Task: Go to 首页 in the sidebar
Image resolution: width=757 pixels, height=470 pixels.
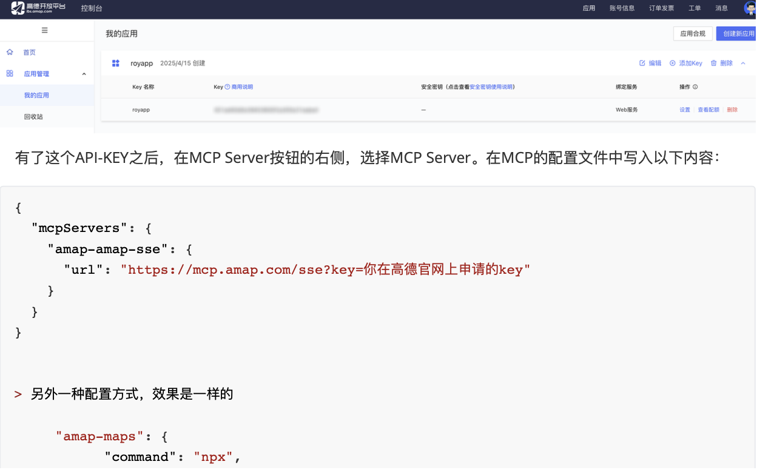Action: coord(29,53)
